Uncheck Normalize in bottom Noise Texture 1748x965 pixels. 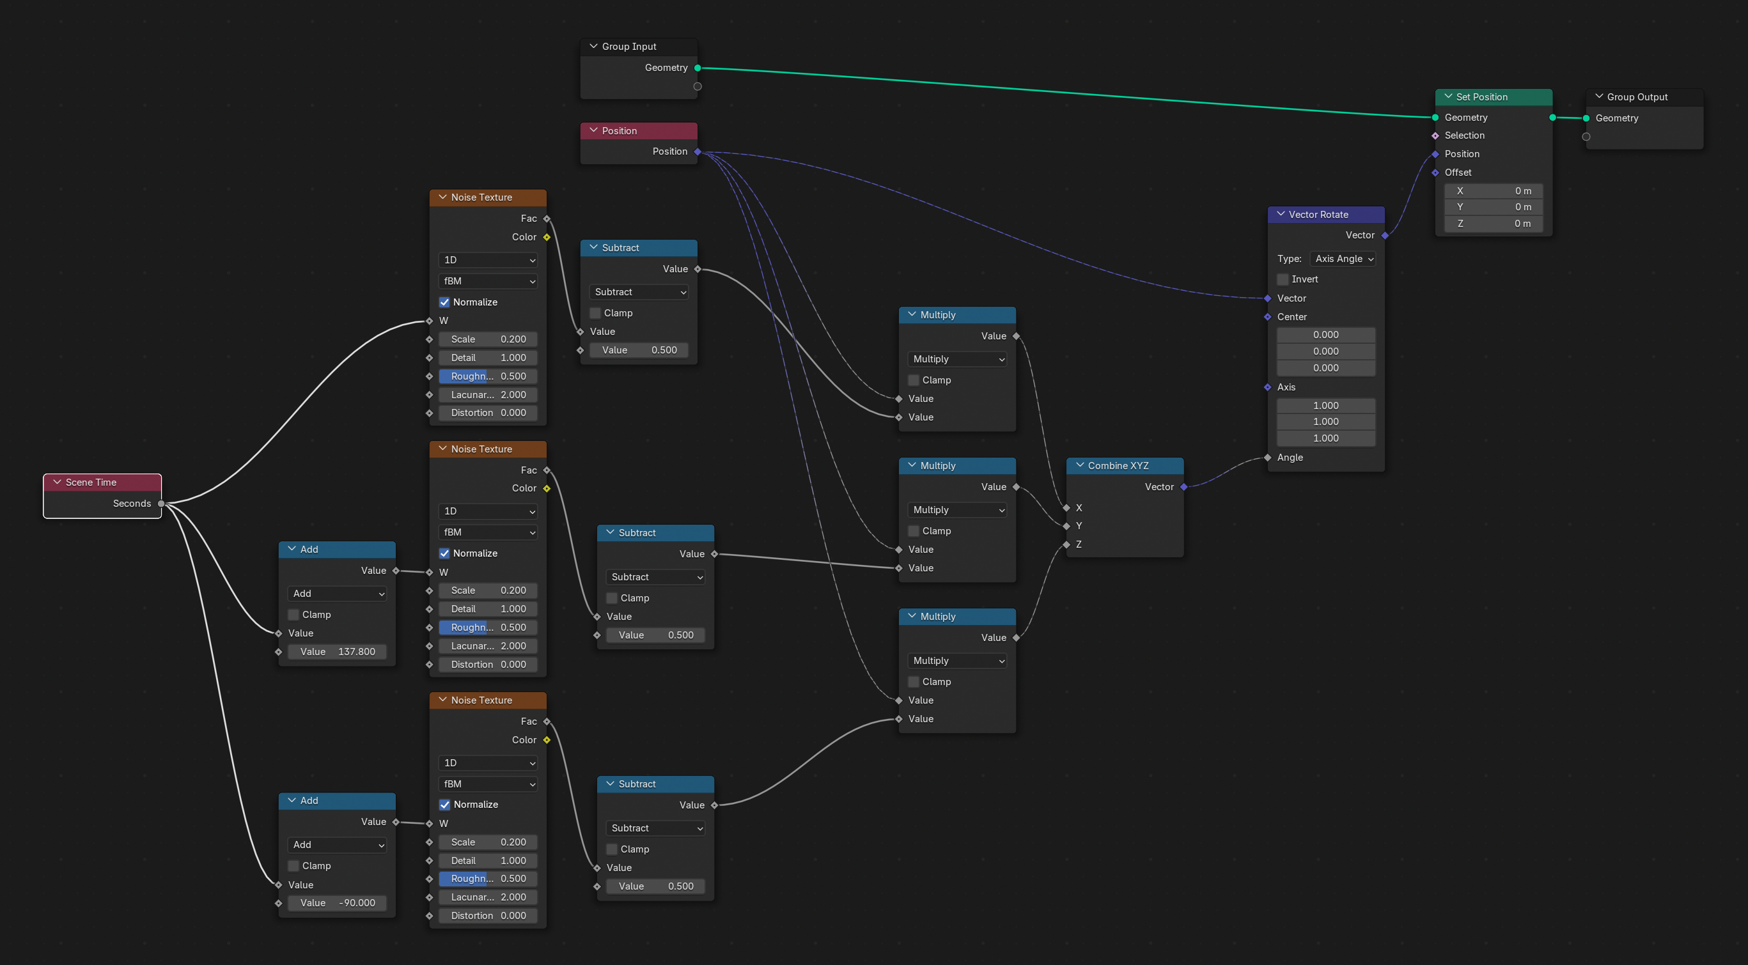(444, 805)
